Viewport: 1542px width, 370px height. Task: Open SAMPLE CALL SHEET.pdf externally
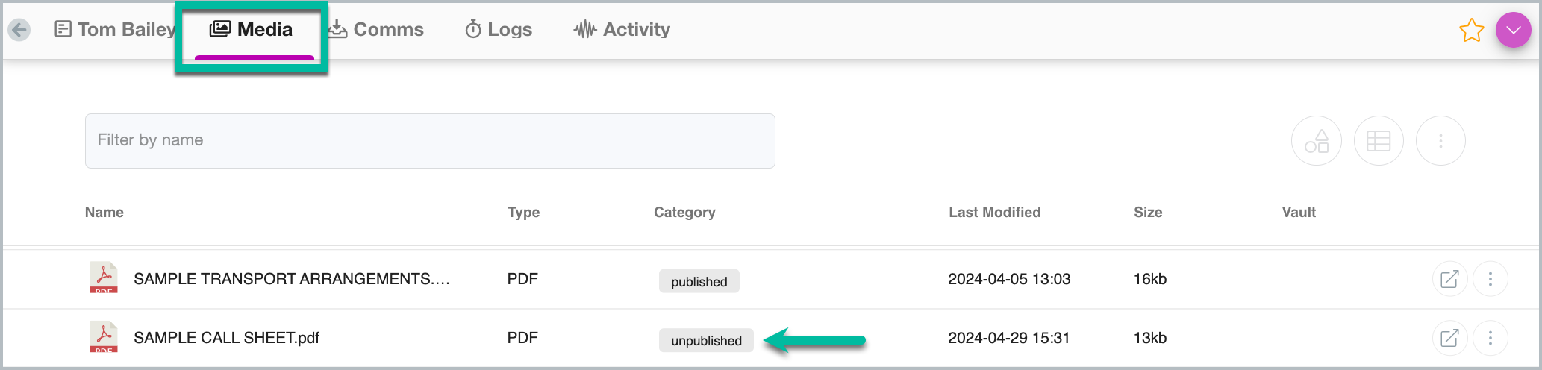(x=1449, y=338)
